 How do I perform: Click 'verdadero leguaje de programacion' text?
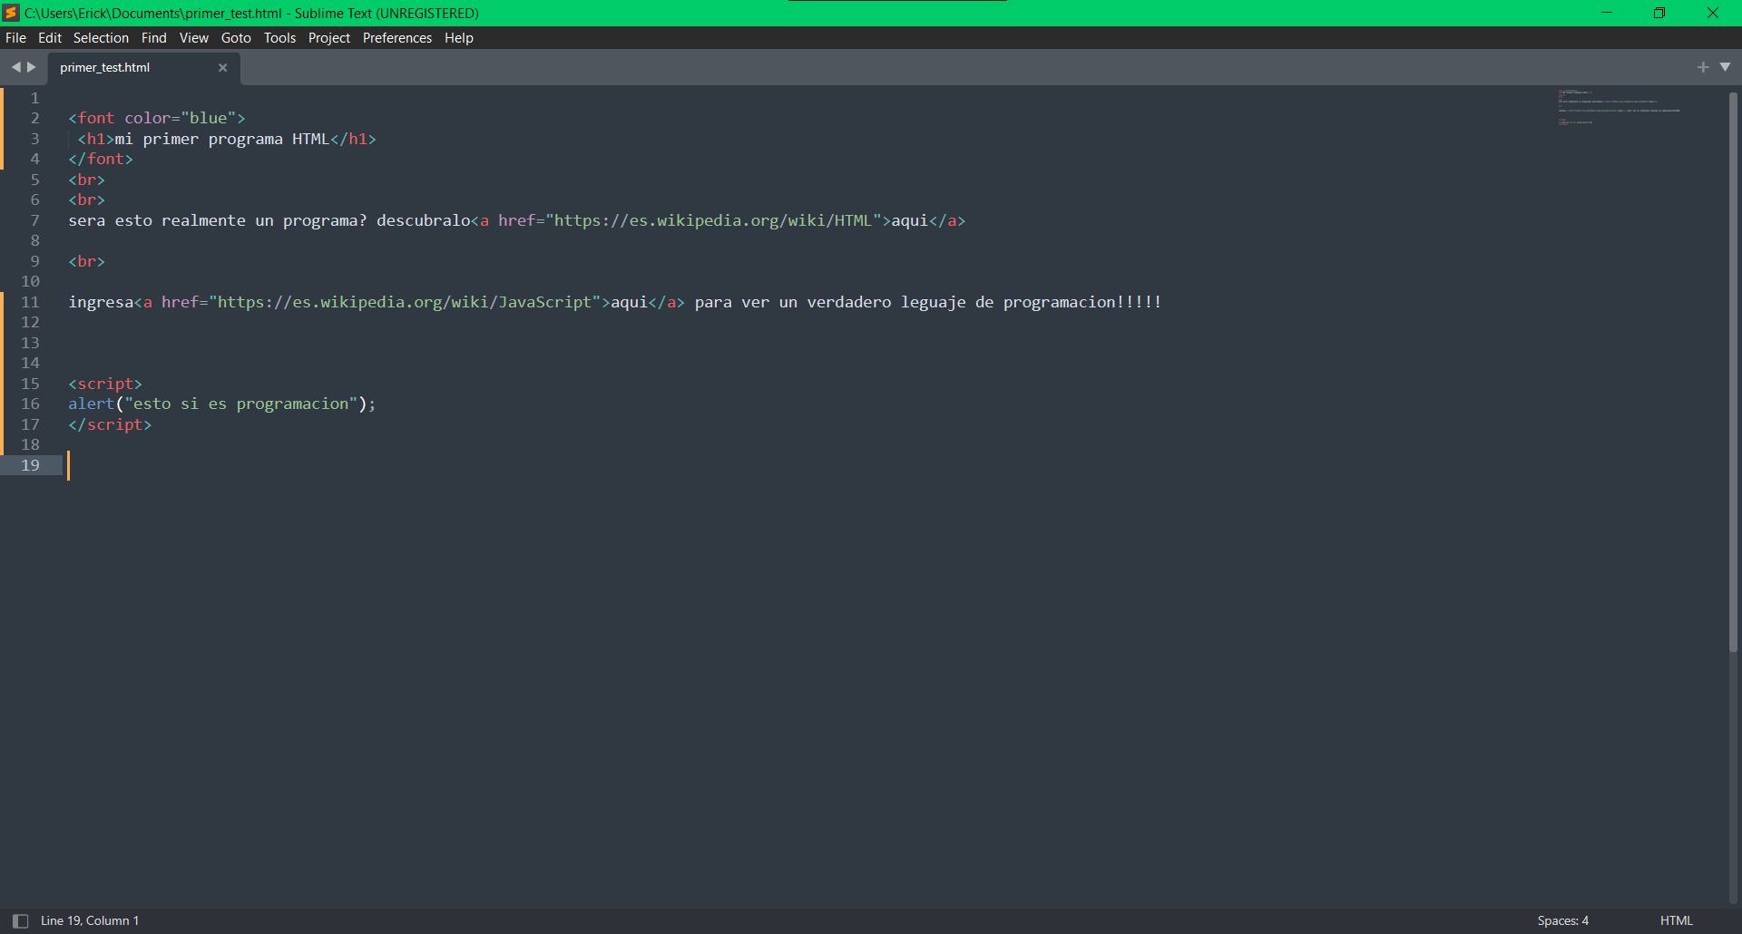[962, 302]
